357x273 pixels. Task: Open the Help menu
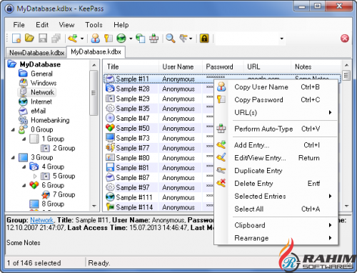click(x=121, y=25)
